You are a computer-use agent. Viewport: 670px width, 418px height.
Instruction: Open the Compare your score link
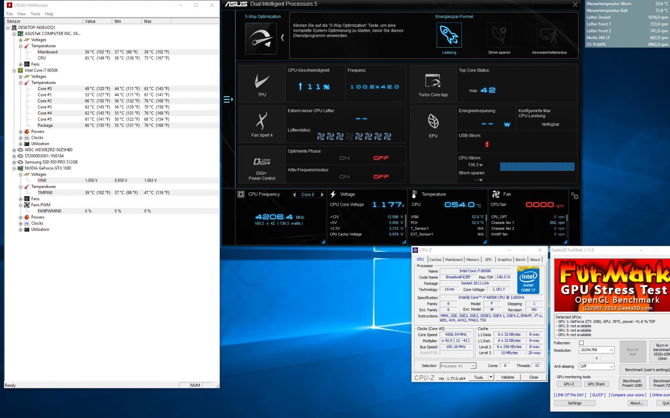pos(627,395)
